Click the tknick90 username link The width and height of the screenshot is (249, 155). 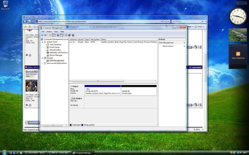(32, 72)
